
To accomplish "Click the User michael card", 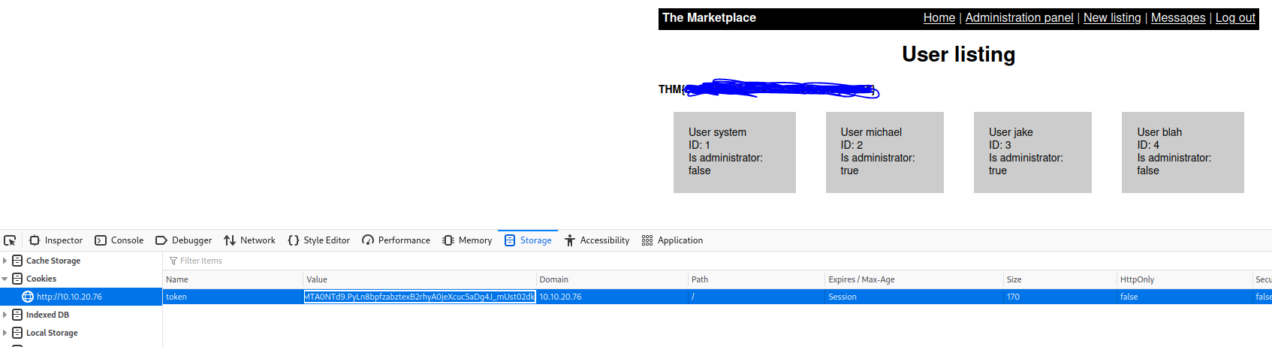I will [x=885, y=152].
